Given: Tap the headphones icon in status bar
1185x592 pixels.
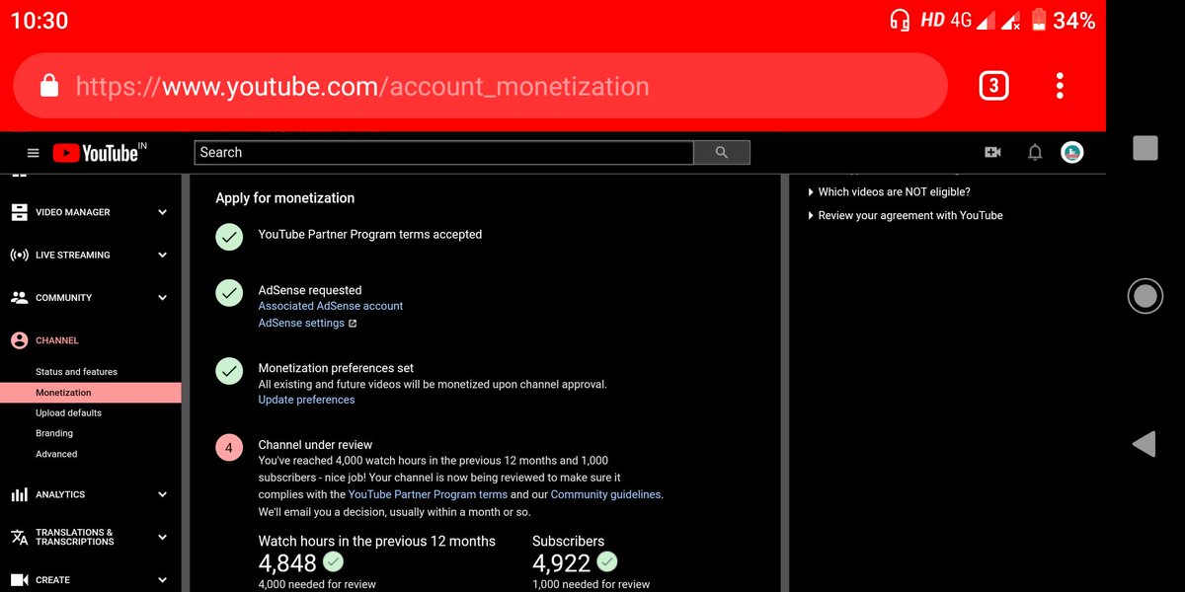Looking at the screenshot, I should pyautogui.click(x=900, y=20).
